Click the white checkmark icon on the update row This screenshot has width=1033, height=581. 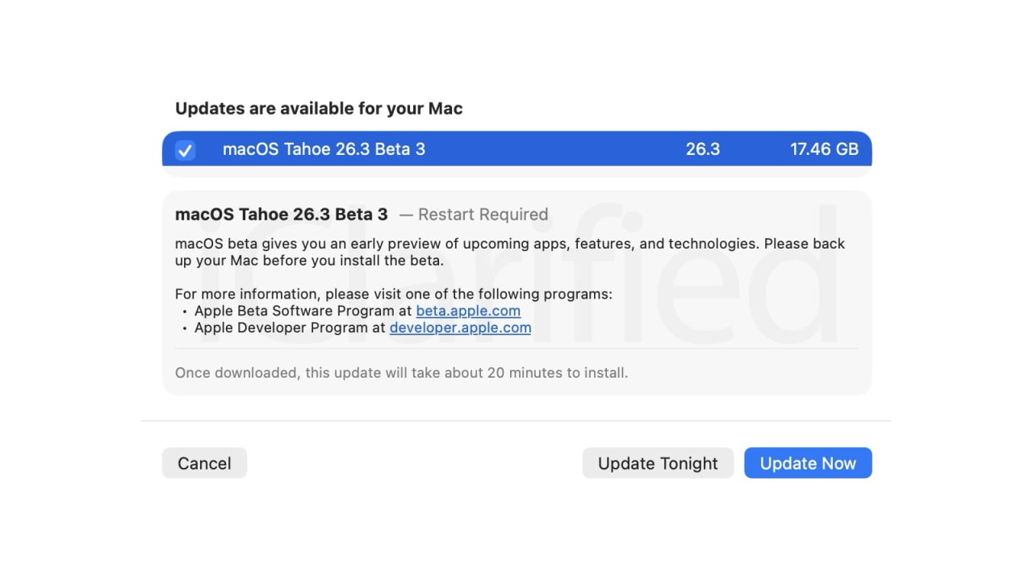click(x=186, y=149)
